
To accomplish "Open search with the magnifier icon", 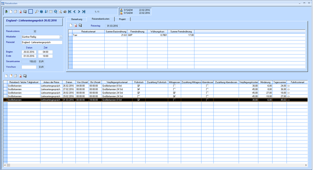I will point(37,12).
